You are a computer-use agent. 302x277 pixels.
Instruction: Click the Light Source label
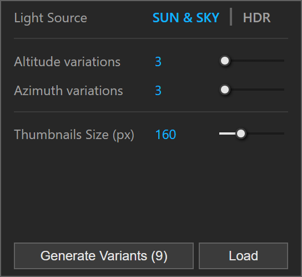[51, 18]
